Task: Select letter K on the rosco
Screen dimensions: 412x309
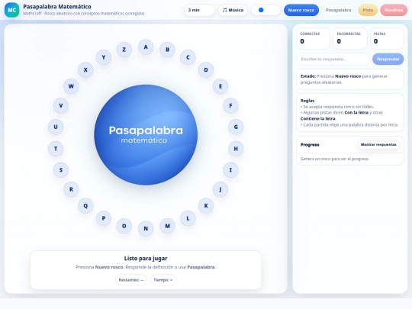Action: point(206,206)
